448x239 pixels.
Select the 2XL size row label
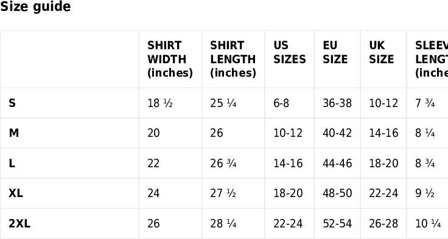(x=19, y=224)
